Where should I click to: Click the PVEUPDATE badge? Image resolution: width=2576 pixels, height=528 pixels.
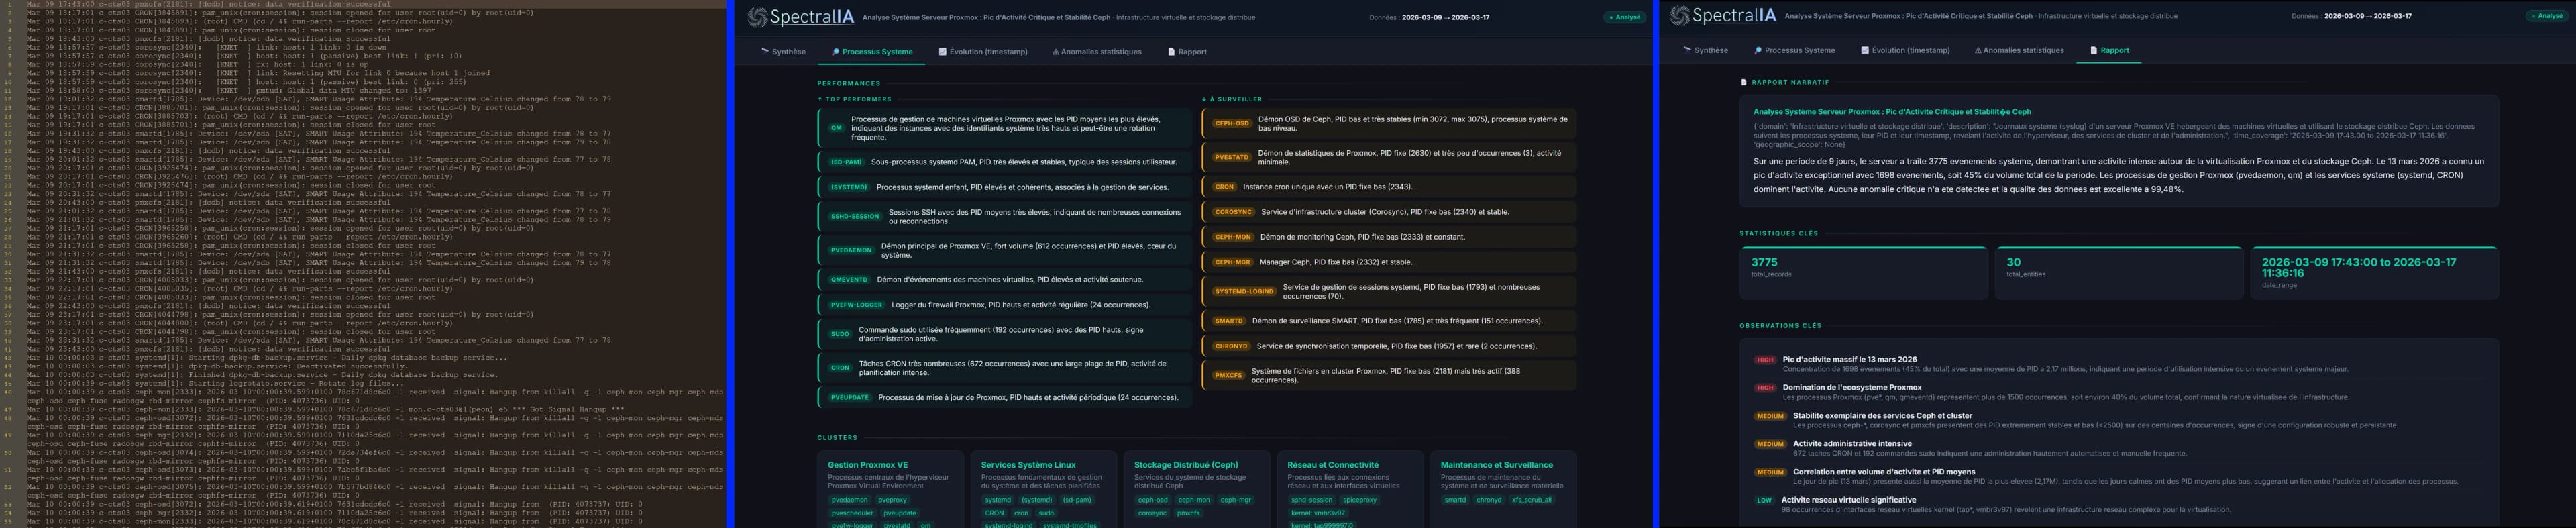850,397
